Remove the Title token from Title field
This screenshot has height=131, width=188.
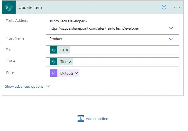(x=70, y=62)
